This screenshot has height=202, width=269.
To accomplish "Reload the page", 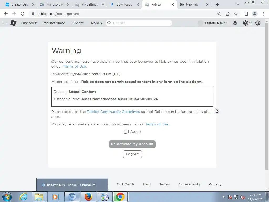I will pyautogui.click(x=23, y=14).
